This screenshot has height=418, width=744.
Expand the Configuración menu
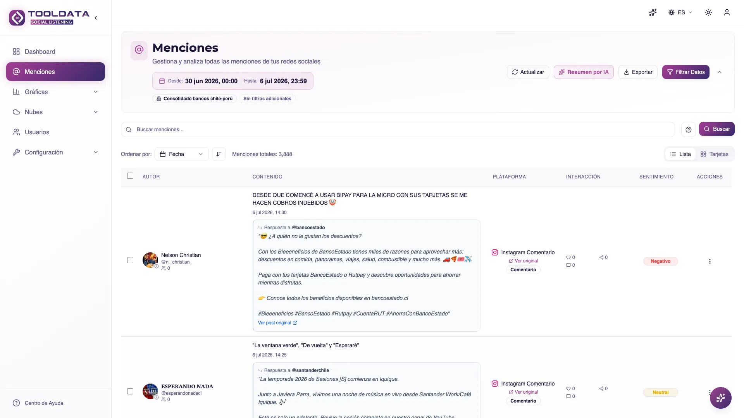pos(55,152)
